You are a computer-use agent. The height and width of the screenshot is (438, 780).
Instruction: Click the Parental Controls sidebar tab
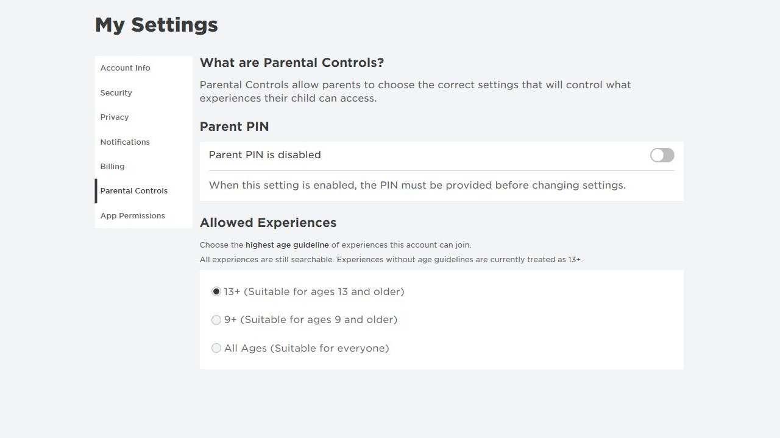(134, 191)
